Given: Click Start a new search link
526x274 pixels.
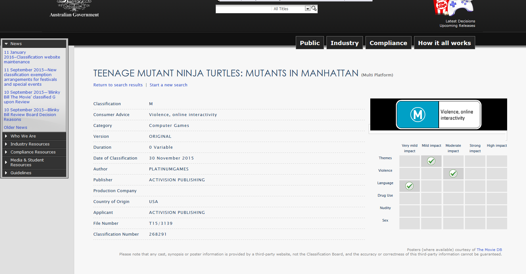Looking at the screenshot, I should (169, 85).
